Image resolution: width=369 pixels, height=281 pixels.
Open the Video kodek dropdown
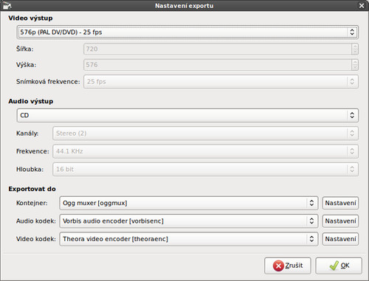tap(189, 239)
